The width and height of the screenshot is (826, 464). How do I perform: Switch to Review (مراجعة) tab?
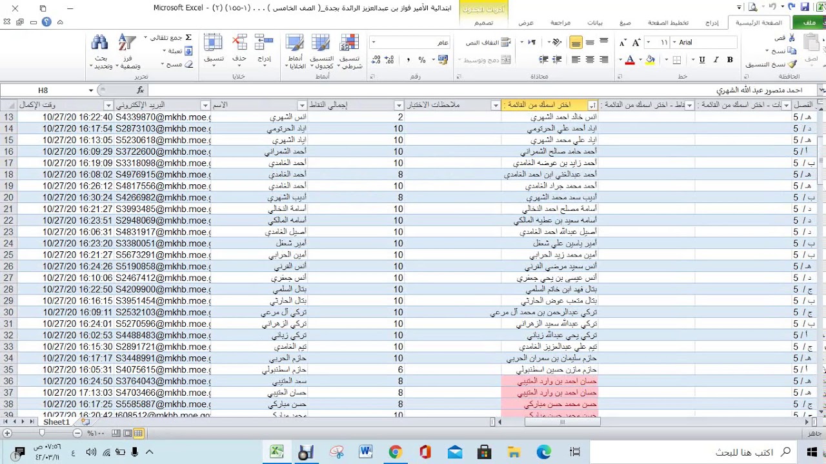tap(560, 23)
